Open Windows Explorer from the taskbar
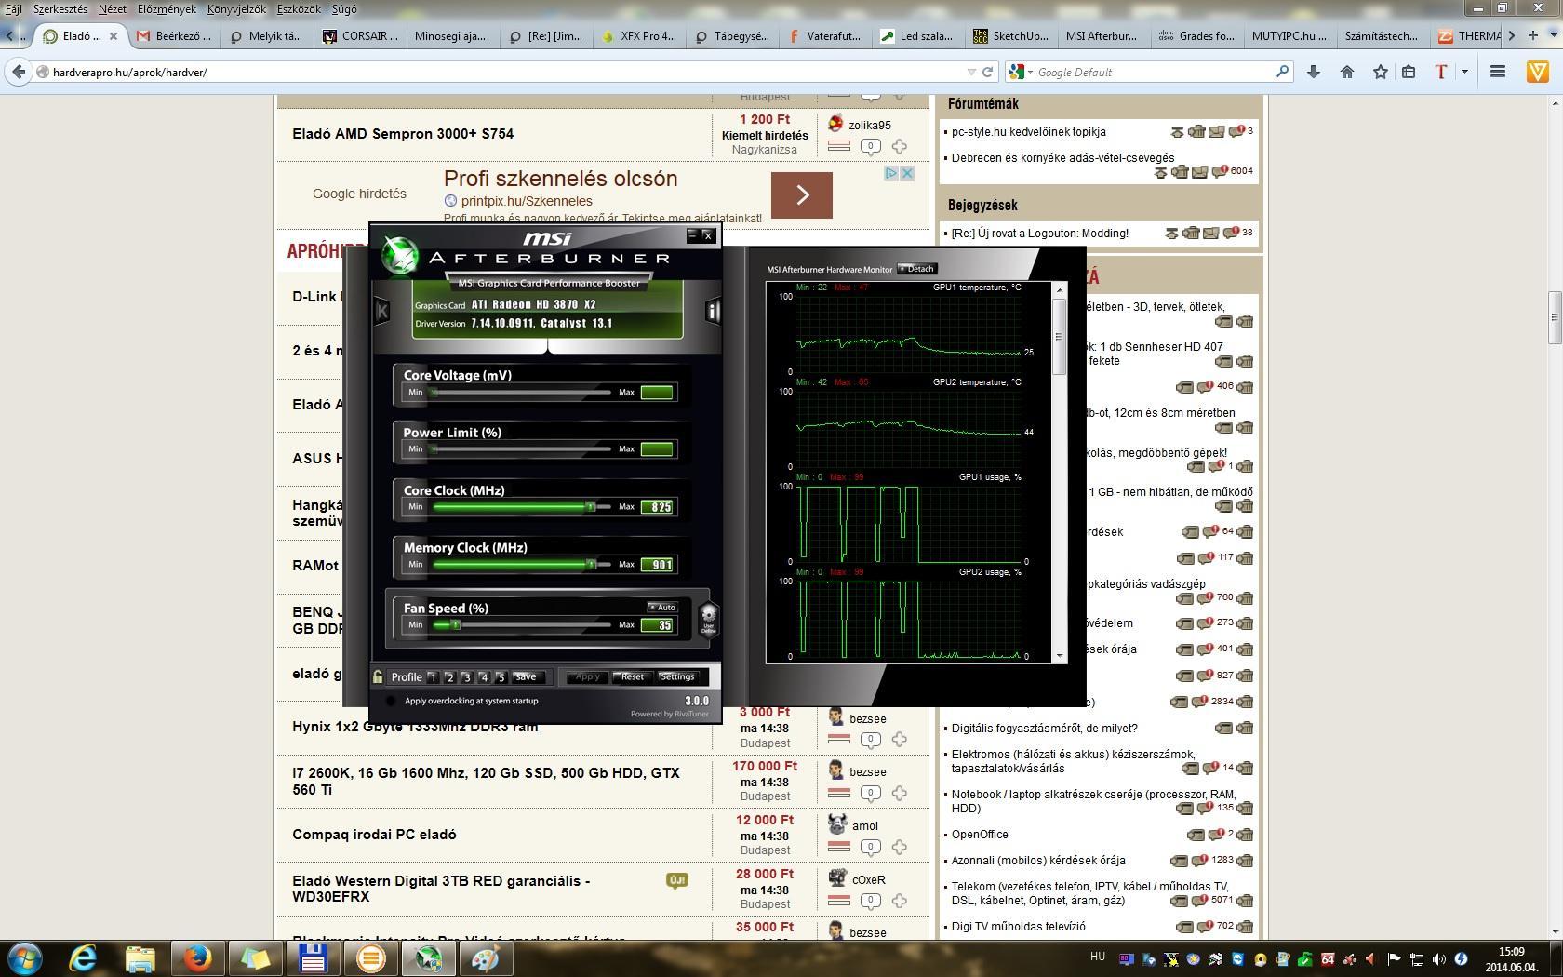Screen dimensions: 1563x977 [140, 958]
